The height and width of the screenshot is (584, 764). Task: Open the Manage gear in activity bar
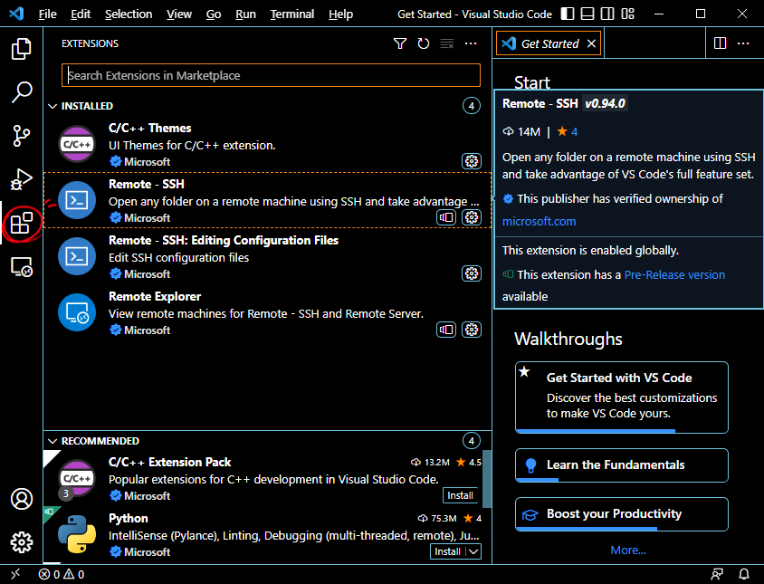[22, 542]
